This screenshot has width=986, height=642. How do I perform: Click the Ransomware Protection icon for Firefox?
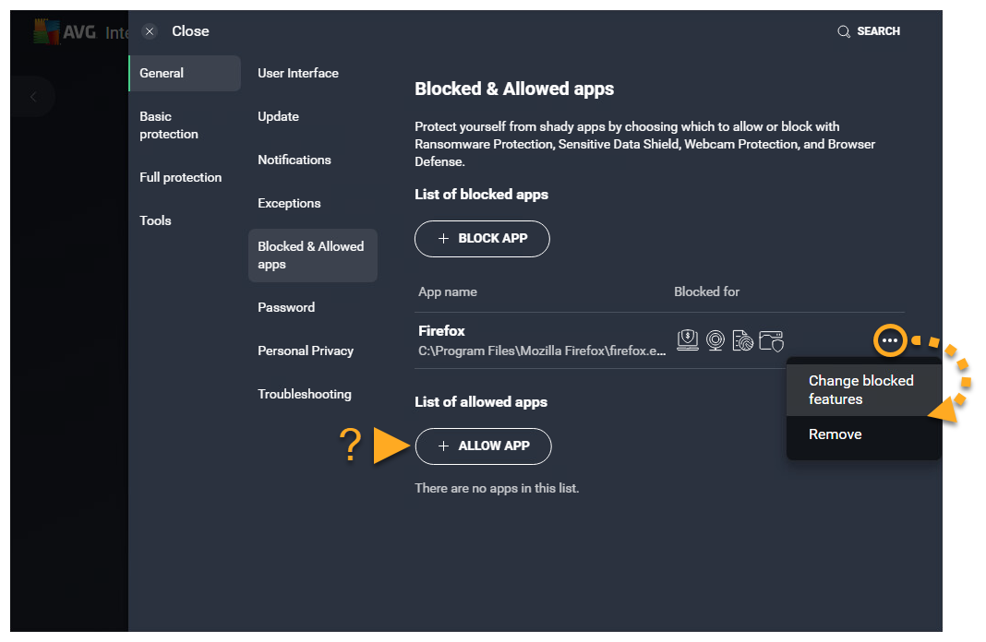click(687, 340)
